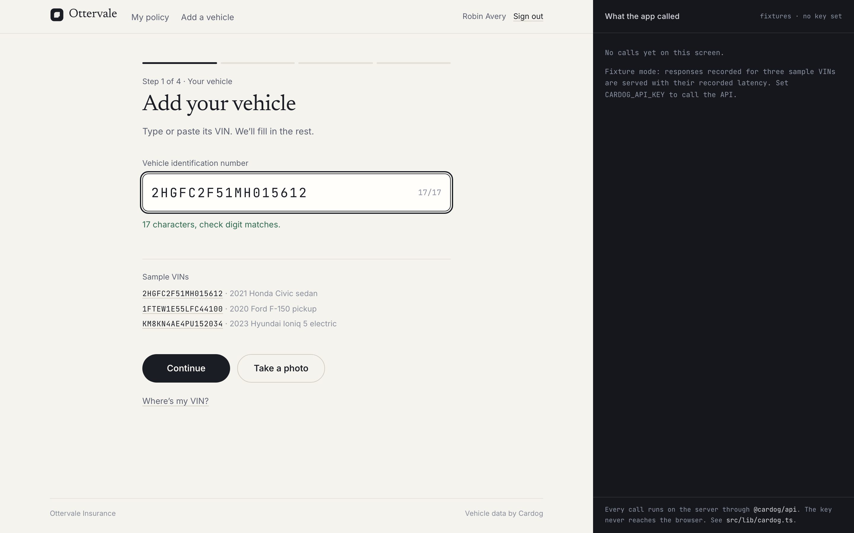Sign out of the account

[528, 16]
